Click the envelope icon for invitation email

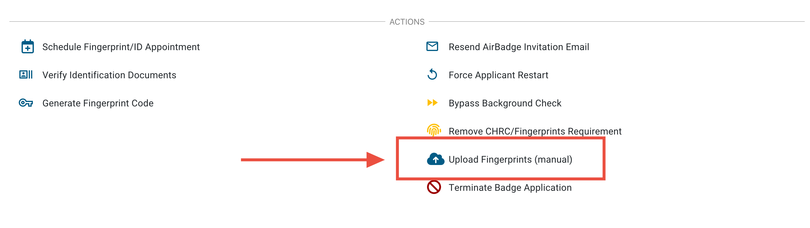pyautogui.click(x=432, y=47)
